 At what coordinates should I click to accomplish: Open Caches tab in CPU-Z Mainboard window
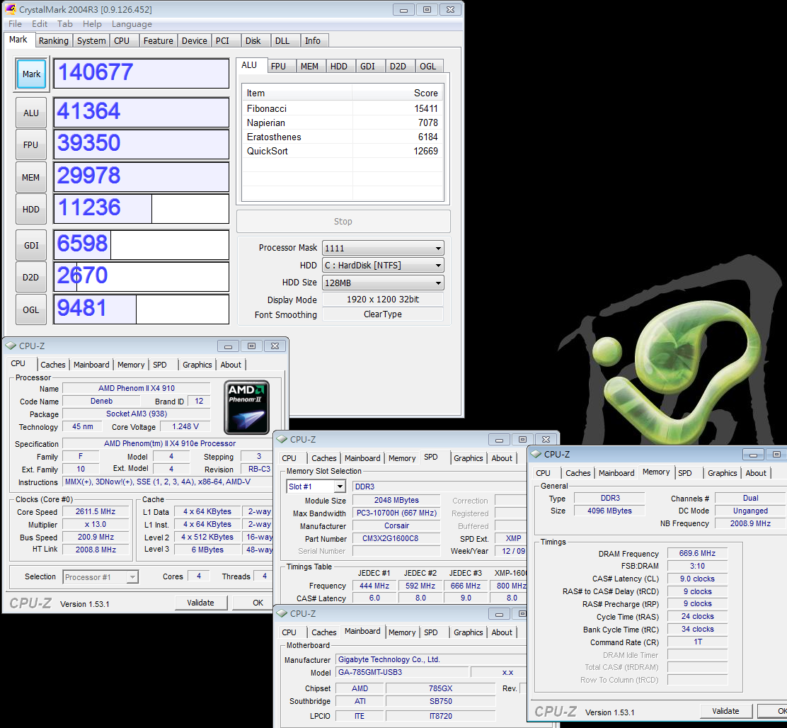coord(323,632)
